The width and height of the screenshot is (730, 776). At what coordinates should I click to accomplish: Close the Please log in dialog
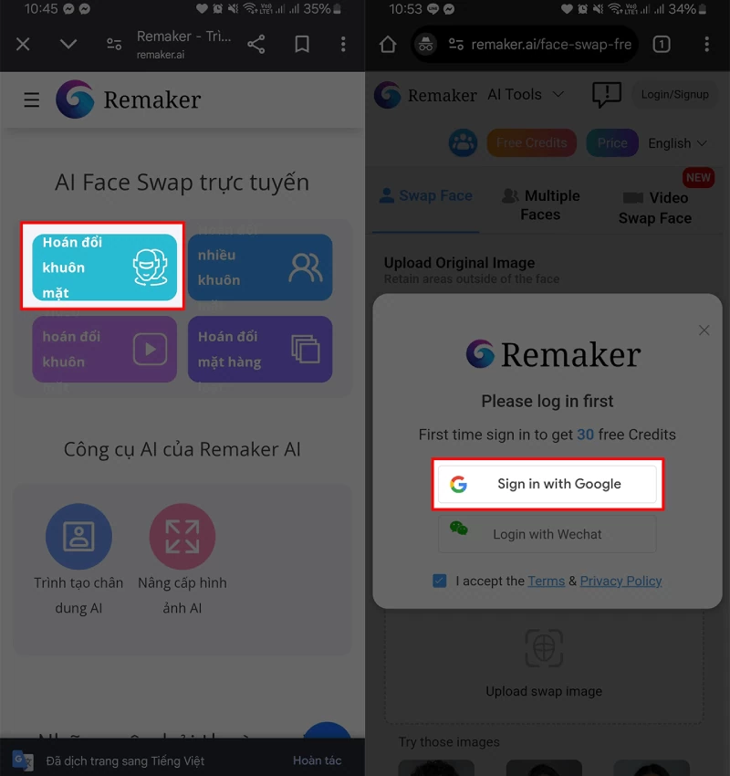point(704,330)
